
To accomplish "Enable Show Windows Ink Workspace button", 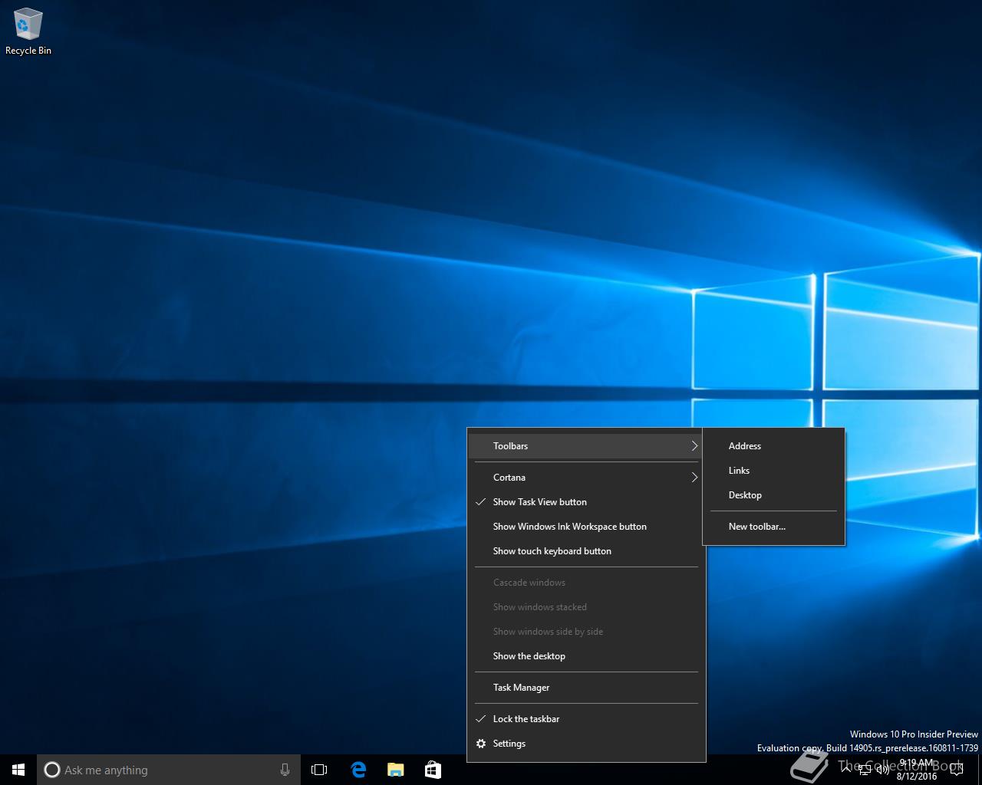I will tap(569, 527).
